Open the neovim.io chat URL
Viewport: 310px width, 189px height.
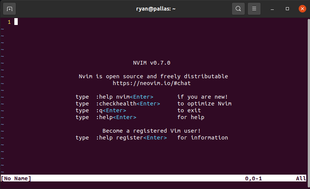coord(152,83)
